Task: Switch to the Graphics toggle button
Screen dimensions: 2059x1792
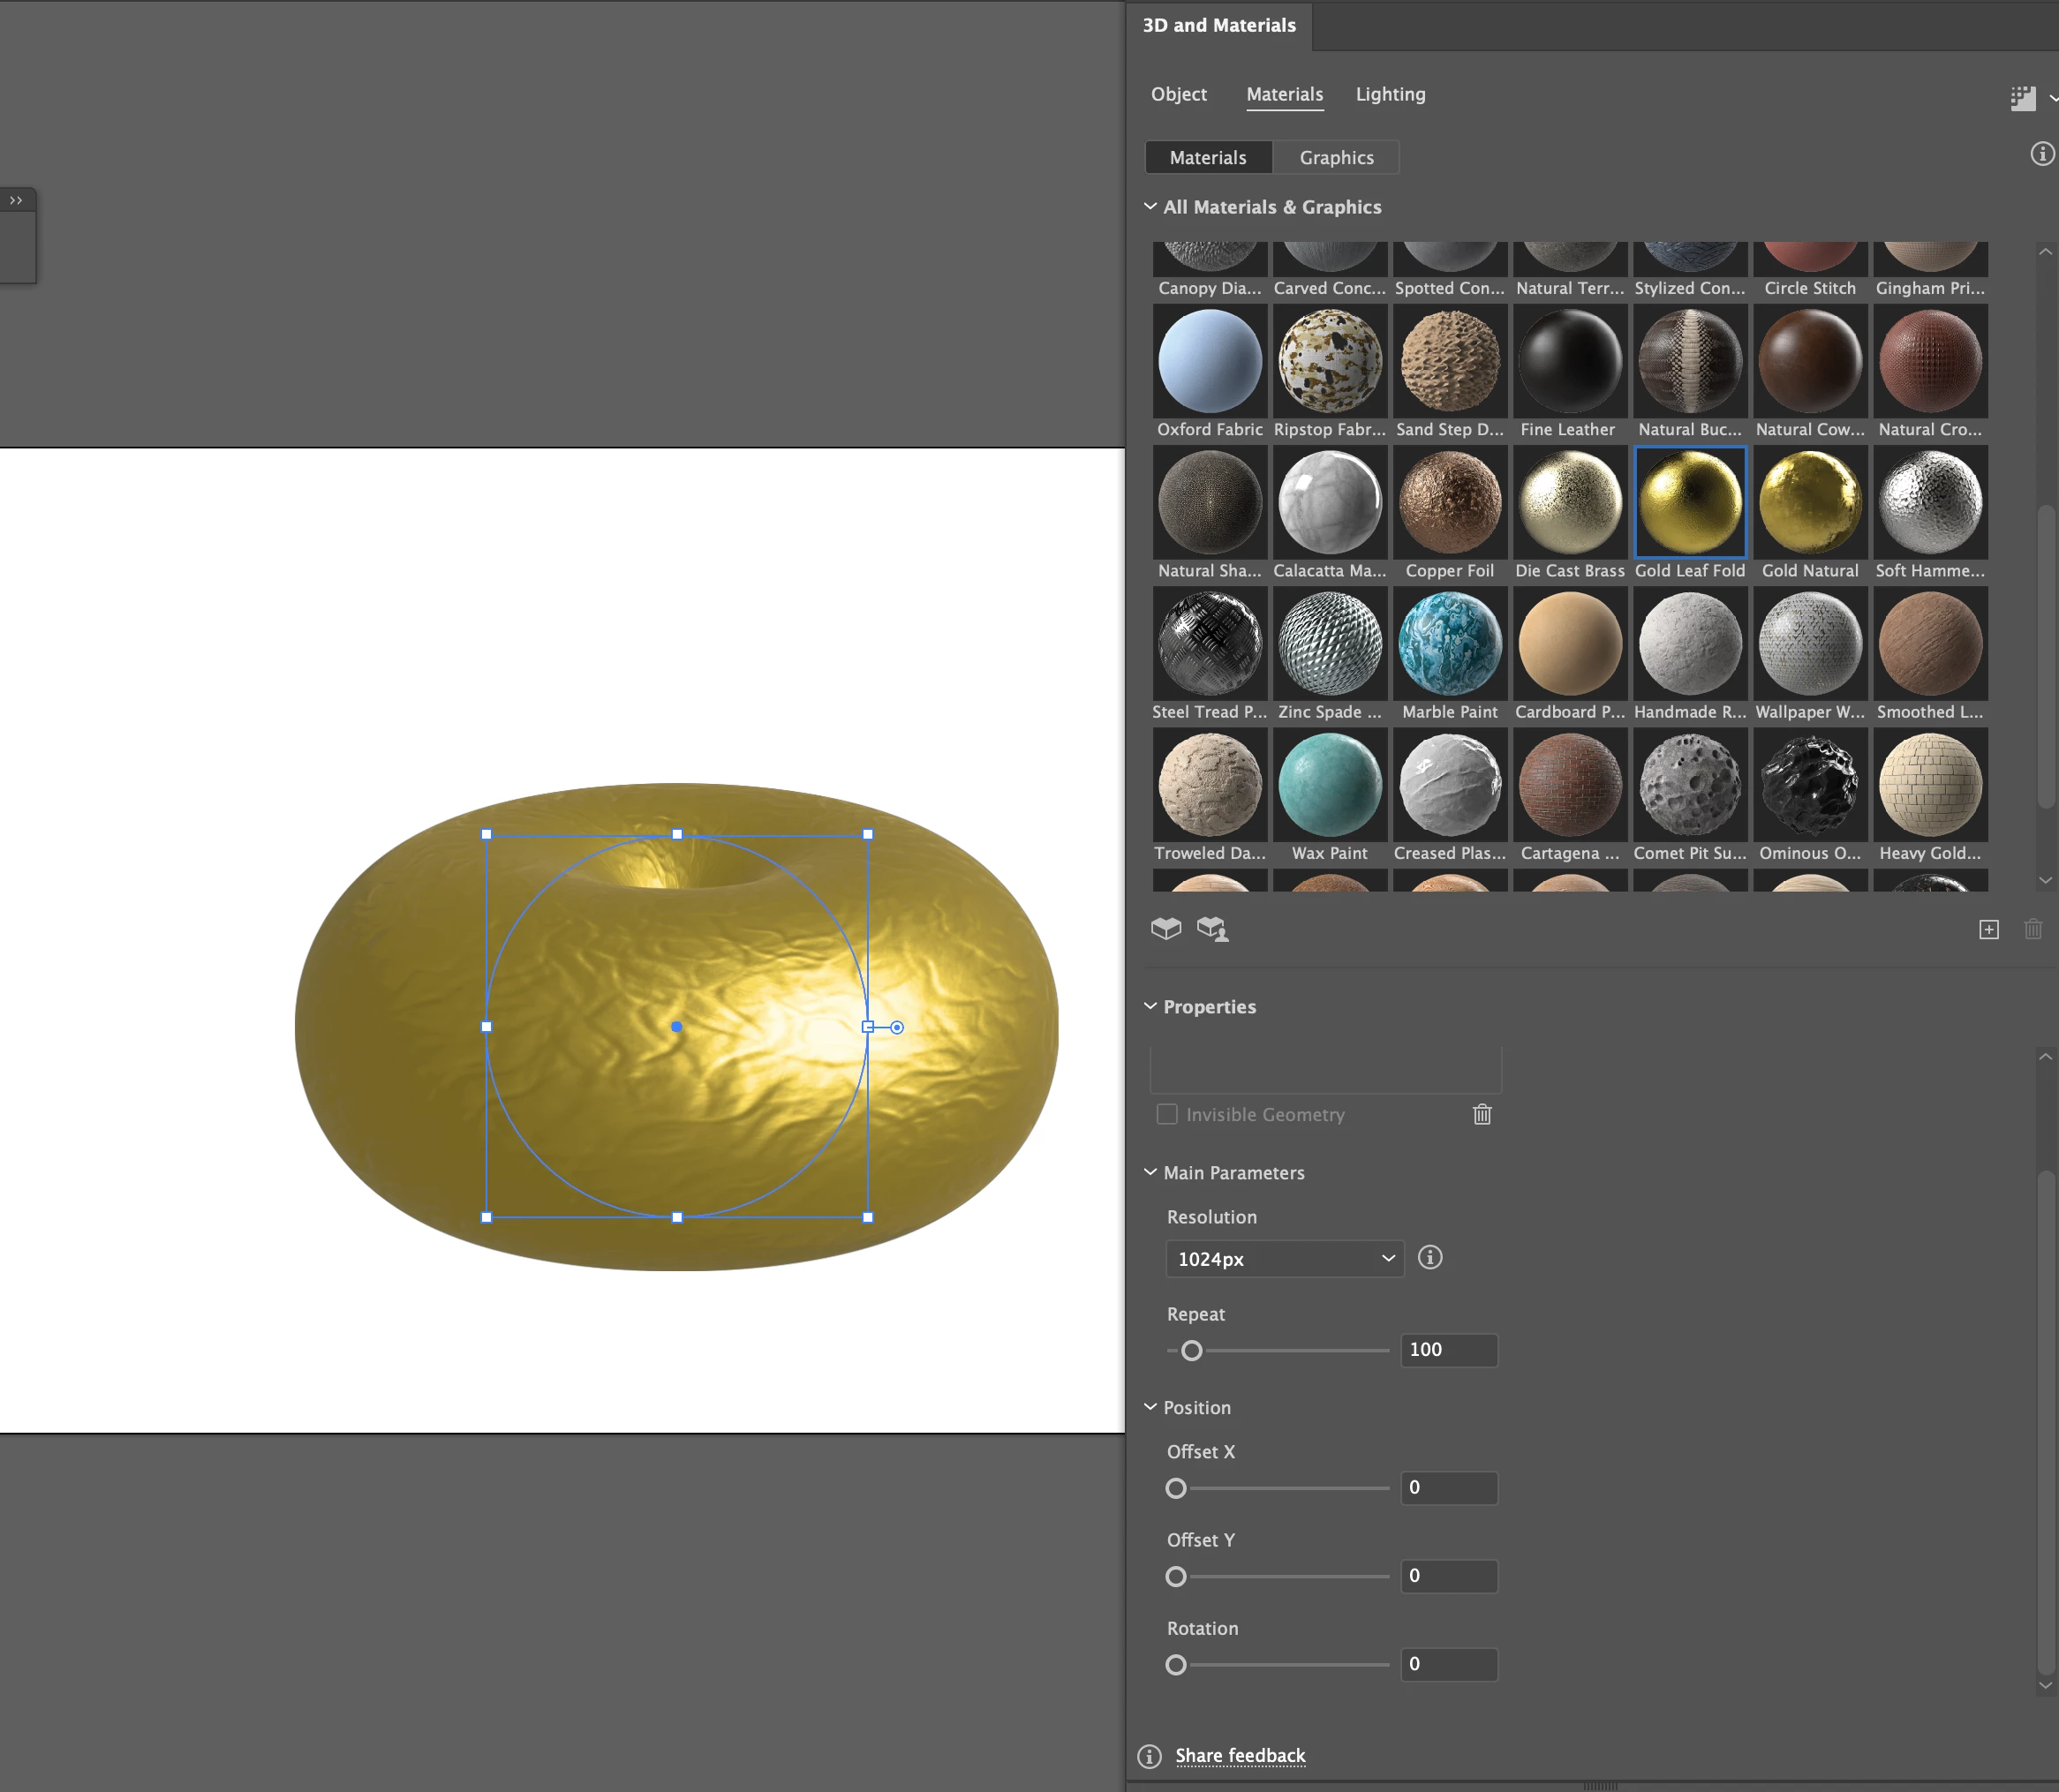Action: (1336, 158)
